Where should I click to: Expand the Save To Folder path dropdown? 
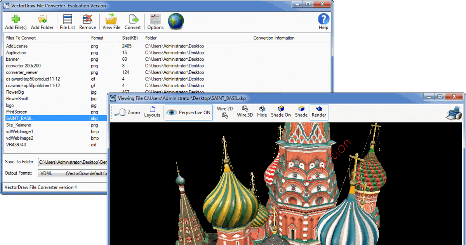(72, 162)
